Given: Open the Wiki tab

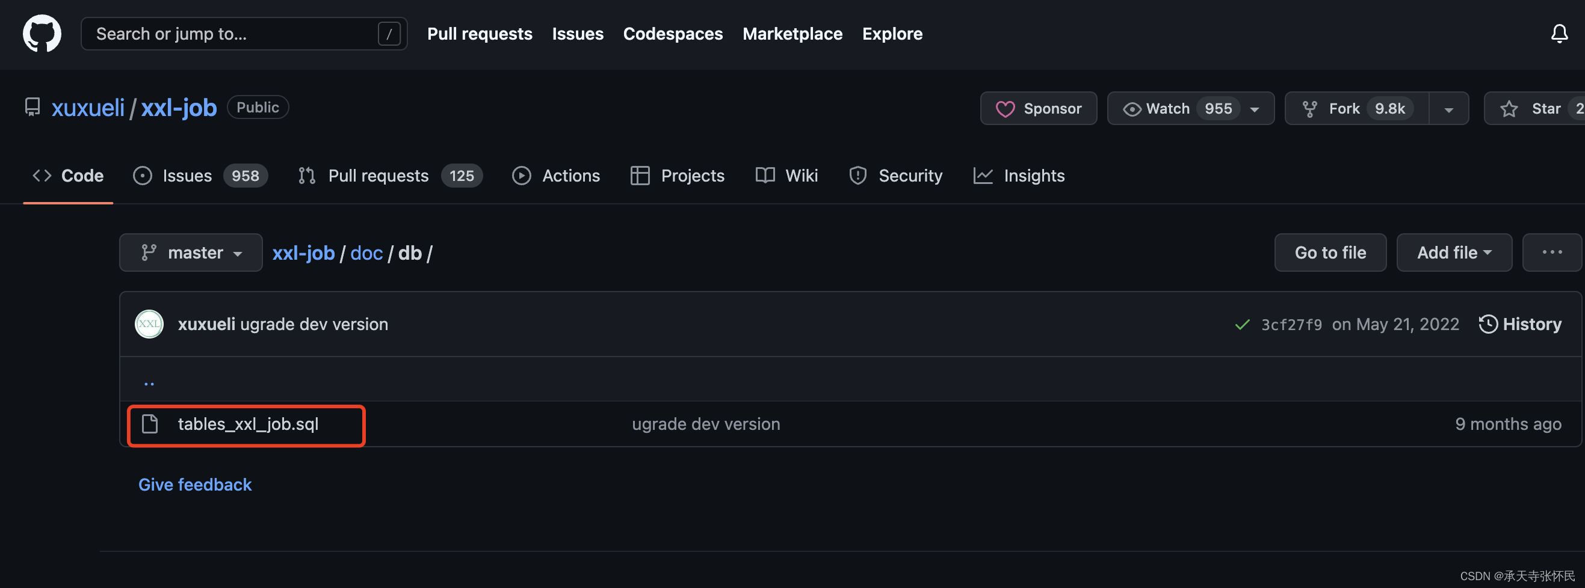Looking at the screenshot, I should tap(786, 176).
